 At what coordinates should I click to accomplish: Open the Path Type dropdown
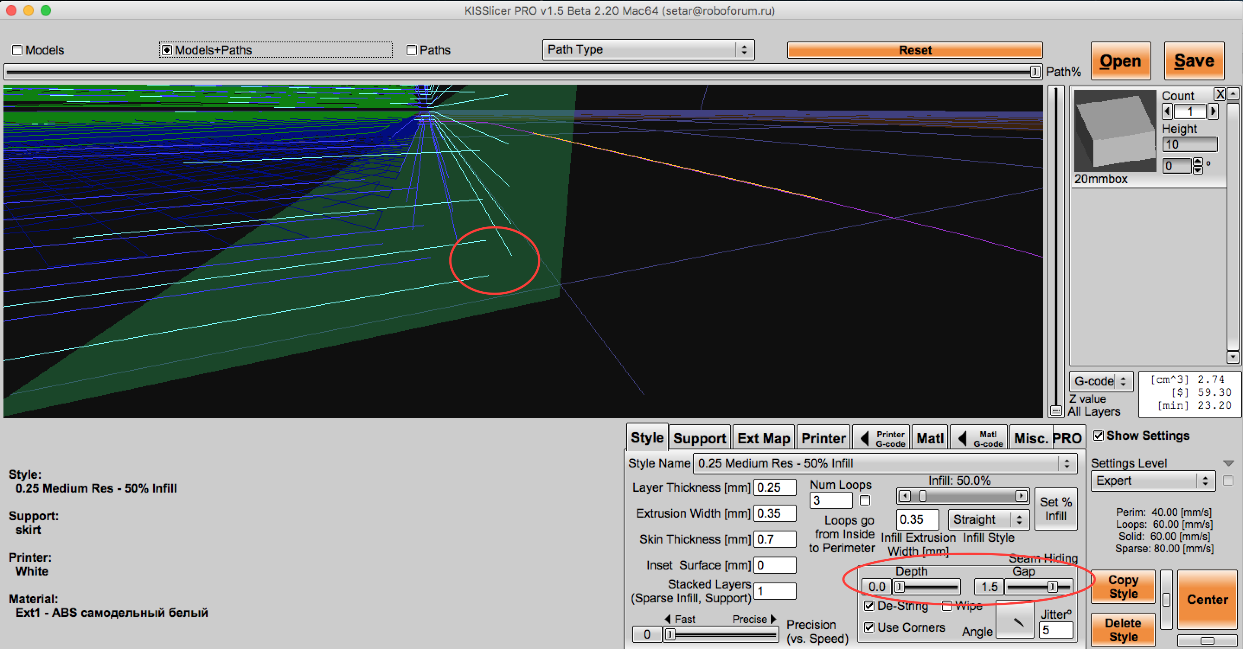(647, 50)
